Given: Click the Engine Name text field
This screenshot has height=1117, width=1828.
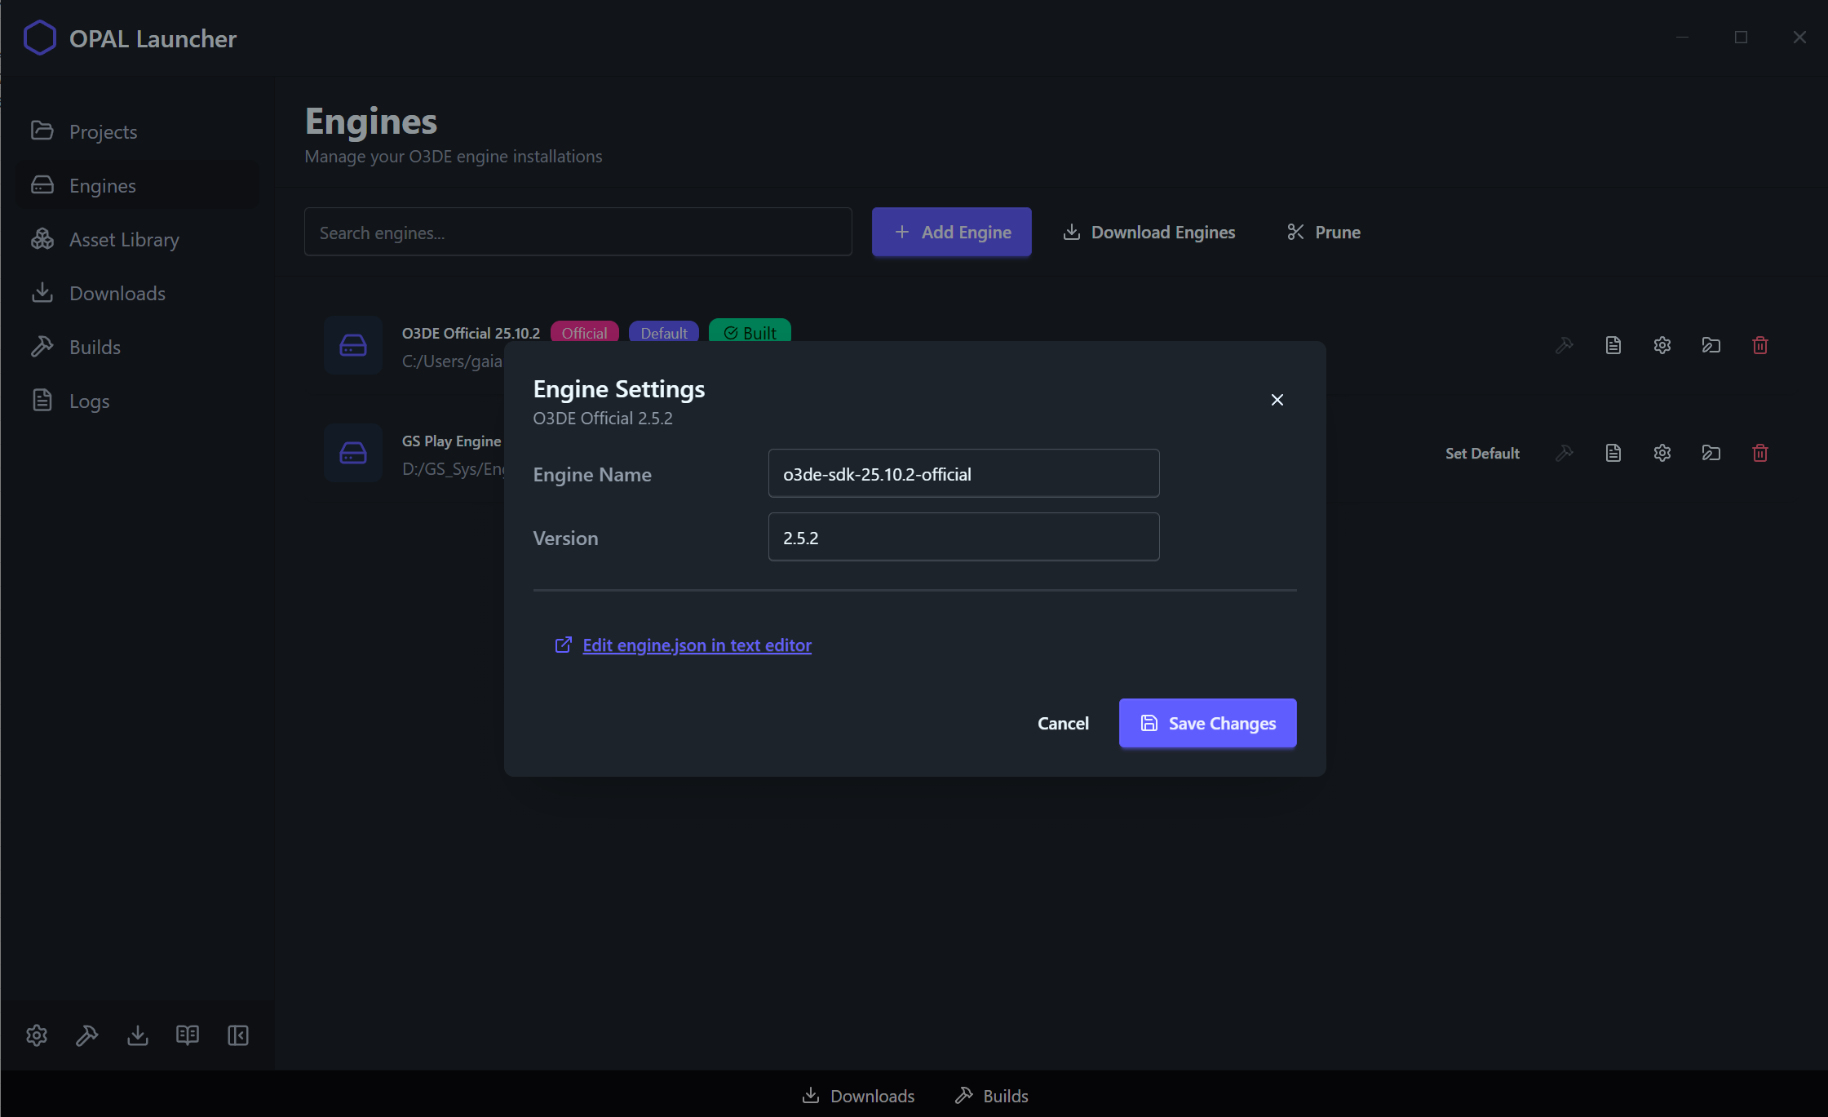Looking at the screenshot, I should coord(963,473).
